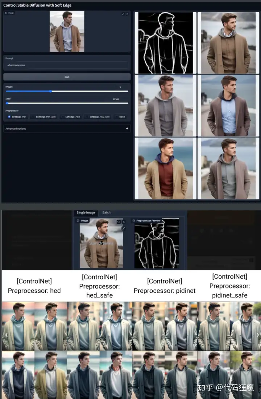Click the Preprocessor group label

pos(12,111)
